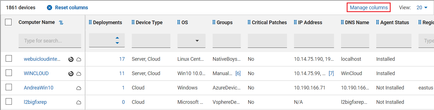The image size is (434, 110).
Task: Click the Reset columns X icon
Action: (x=50, y=8)
